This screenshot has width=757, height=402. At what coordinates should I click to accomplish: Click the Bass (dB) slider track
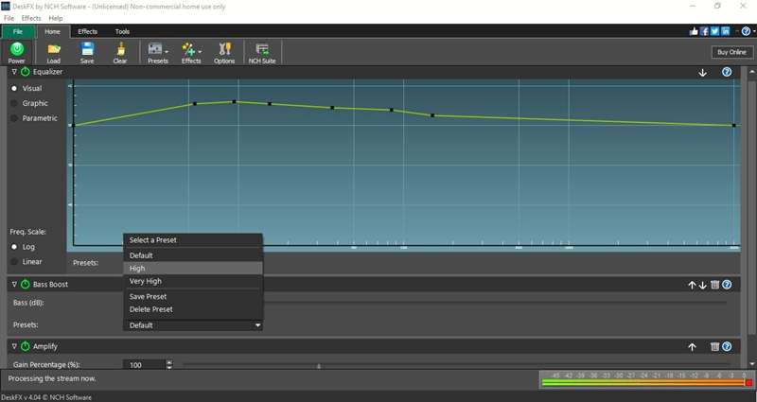494,303
